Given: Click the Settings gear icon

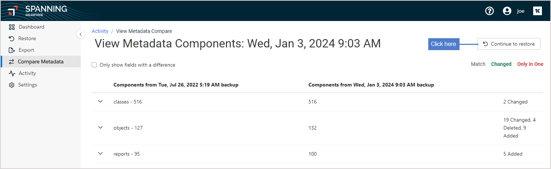Looking at the screenshot, I should (x=12, y=85).
